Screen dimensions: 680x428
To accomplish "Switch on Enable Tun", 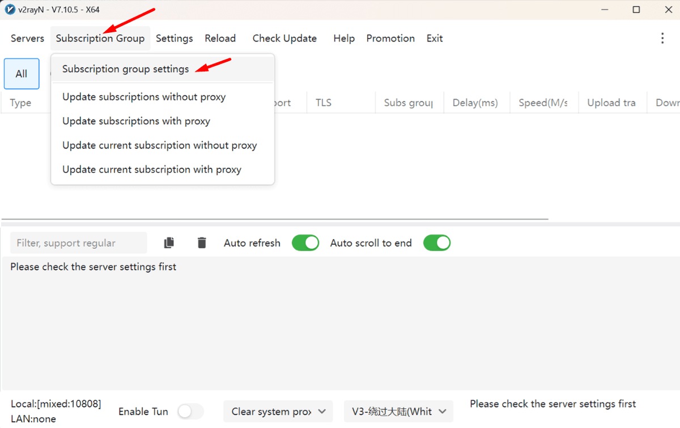I will click(x=190, y=412).
